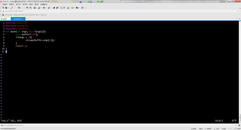Click the Script run toolbar icon
The width and height of the screenshot is (241, 130).
click(72, 8)
